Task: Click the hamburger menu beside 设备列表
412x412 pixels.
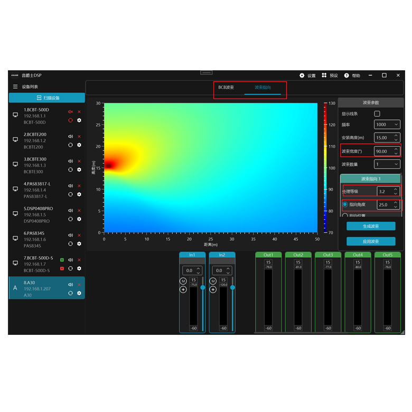Action: [15, 87]
